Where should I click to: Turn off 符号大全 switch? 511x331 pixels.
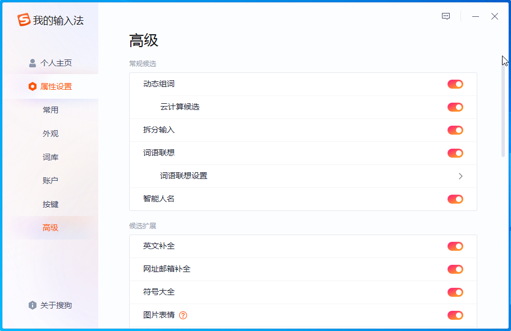click(455, 292)
